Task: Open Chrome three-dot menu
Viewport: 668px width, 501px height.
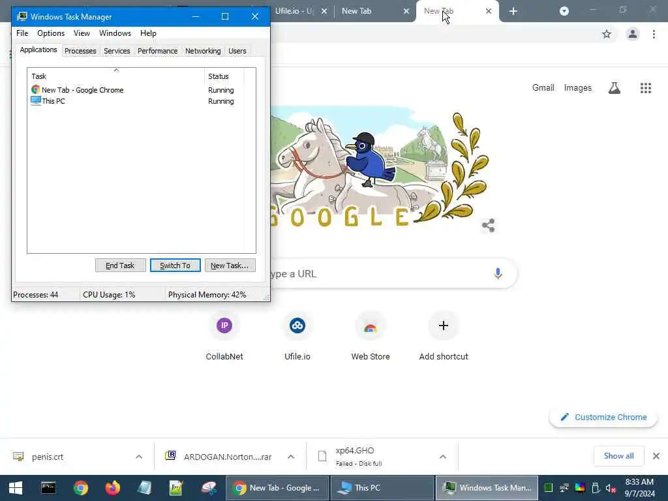Action: pos(654,34)
